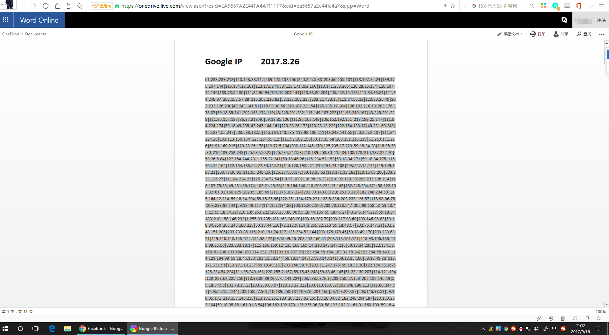
Task: Toggle read aloud speaker icon in bottom bar
Action: click(x=575, y=318)
